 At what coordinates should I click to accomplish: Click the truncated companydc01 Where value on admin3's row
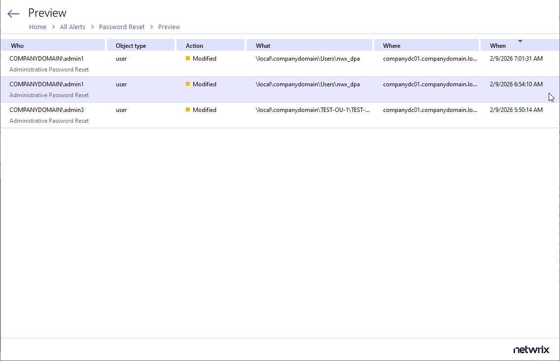(x=430, y=110)
